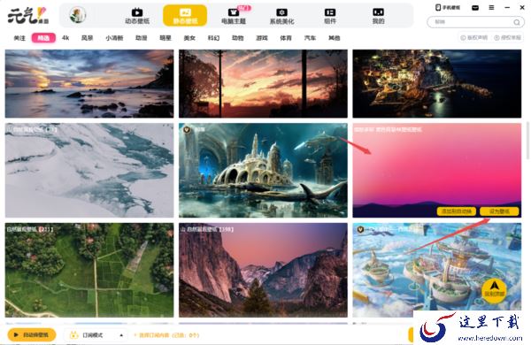Open the snowy ice aerial wallpaper

[89, 171]
